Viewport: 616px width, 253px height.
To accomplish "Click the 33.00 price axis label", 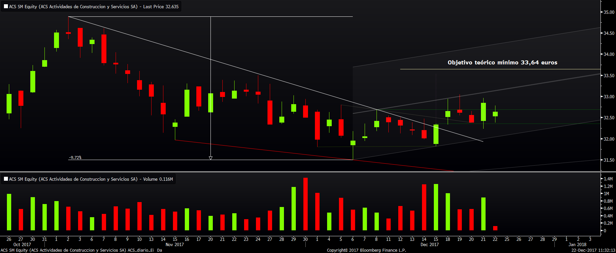I will click(x=609, y=97).
